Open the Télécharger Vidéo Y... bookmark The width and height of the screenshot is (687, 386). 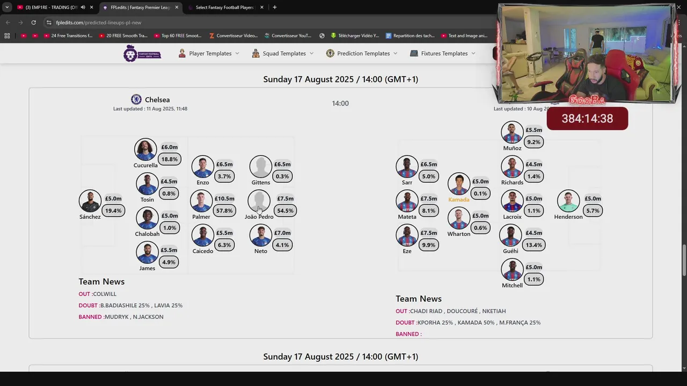(x=355, y=36)
